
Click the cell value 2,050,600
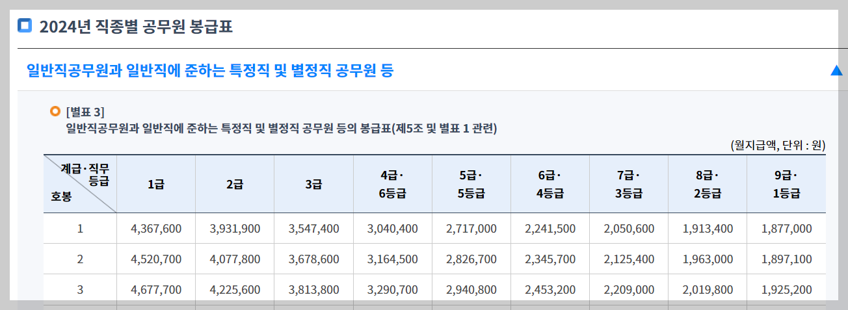coord(629,229)
